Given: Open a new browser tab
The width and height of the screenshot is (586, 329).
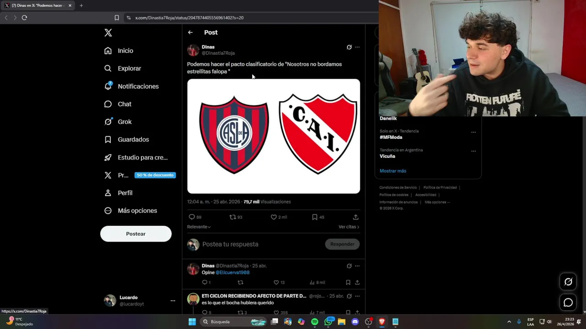Looking at the screenshot, I should (x=81, y=5).
